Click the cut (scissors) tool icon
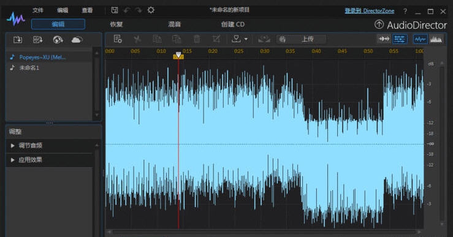This screenshot has height=237, width=453. pos(137,39)
